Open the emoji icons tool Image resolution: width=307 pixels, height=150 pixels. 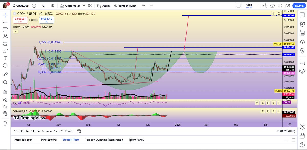[5, 65]
